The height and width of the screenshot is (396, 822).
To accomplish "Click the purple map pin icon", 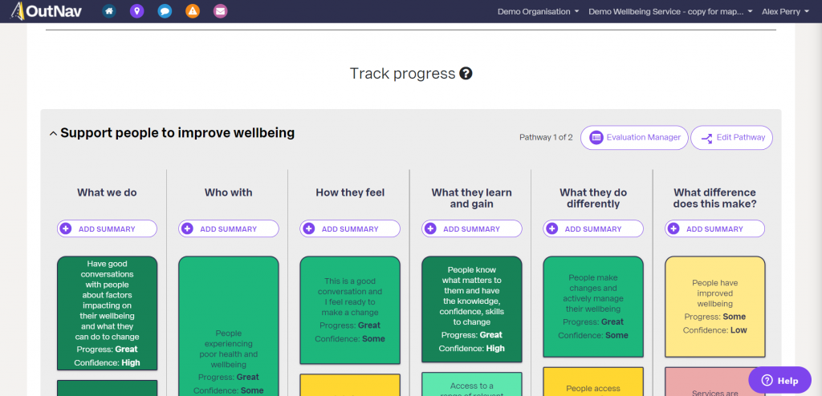I will coord(136,11).
